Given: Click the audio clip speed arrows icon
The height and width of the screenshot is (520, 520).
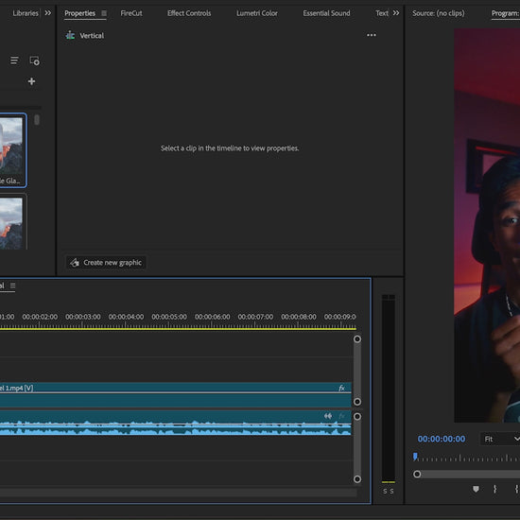Looking at the screenshot, I should 328,416.
